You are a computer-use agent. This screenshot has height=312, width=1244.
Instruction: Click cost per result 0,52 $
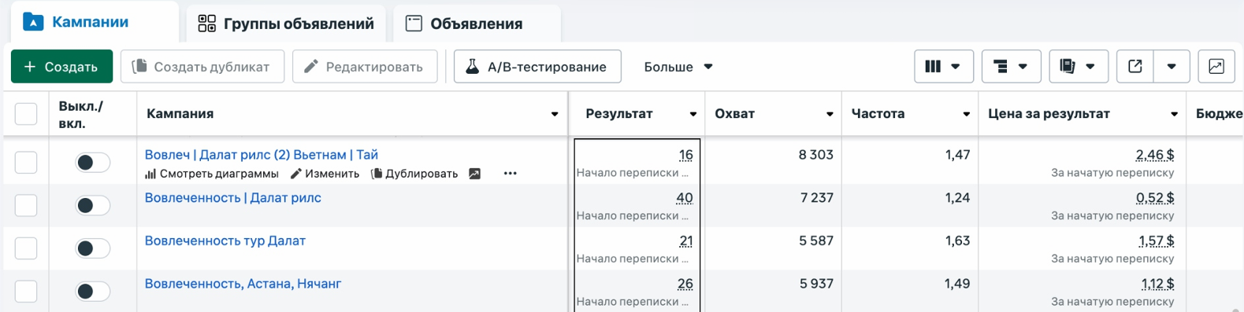1154,198
